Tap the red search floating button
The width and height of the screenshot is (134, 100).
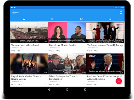[x=119, y=81]
